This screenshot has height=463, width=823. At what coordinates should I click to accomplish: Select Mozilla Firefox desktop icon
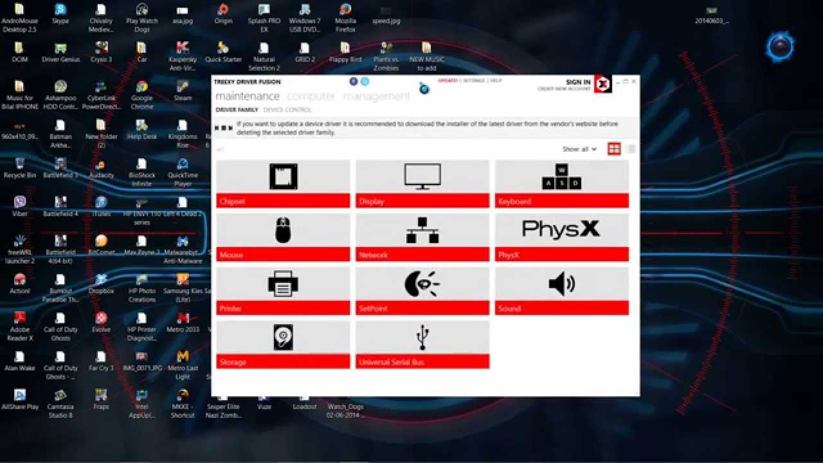click(x=345, y=17)
